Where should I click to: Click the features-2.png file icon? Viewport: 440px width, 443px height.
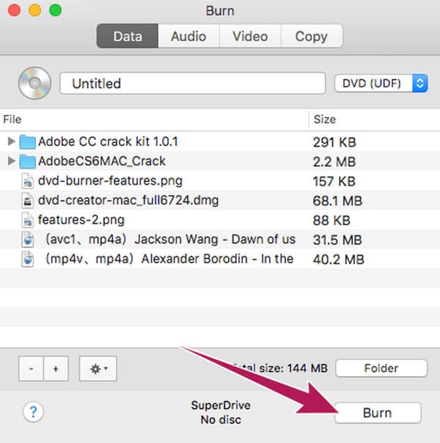click(x=28, y=220)
